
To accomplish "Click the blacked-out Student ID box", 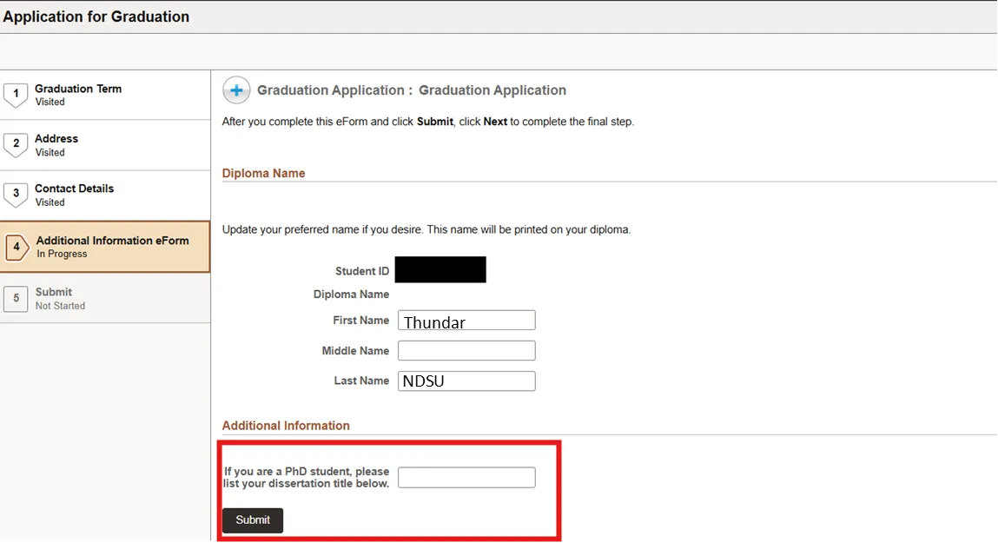I will pos(440,269).
